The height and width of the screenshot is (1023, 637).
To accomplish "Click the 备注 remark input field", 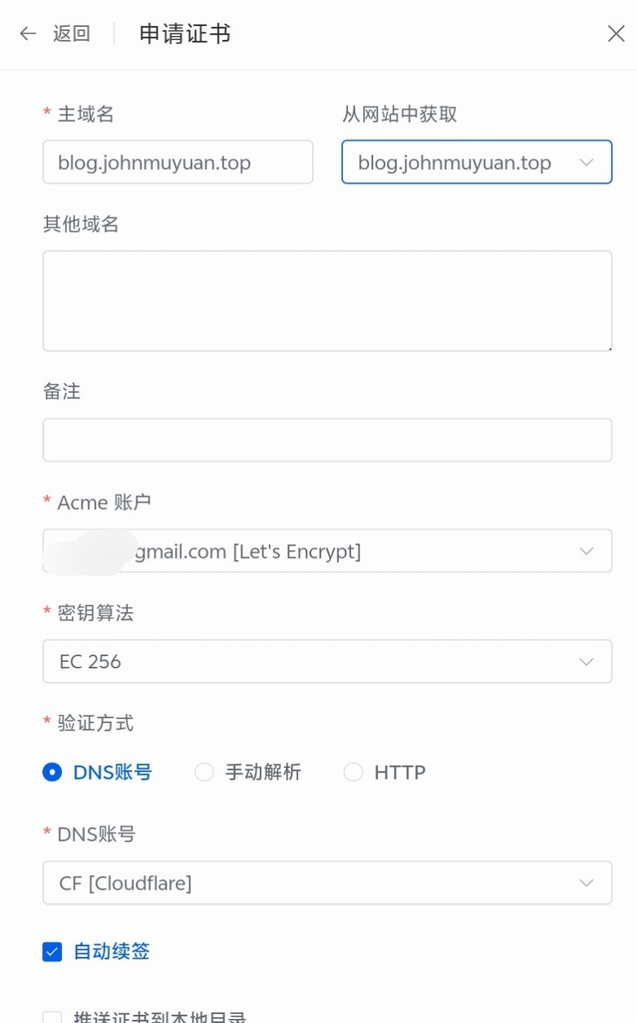I will coord(327,440).
